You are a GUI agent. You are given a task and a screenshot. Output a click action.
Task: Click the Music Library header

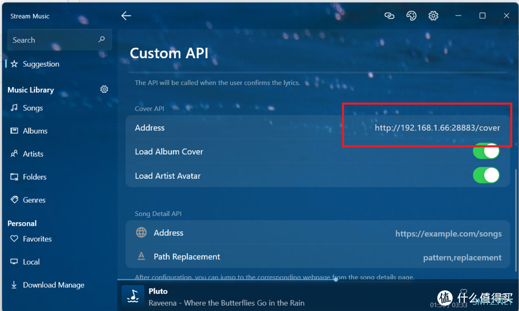30,90
